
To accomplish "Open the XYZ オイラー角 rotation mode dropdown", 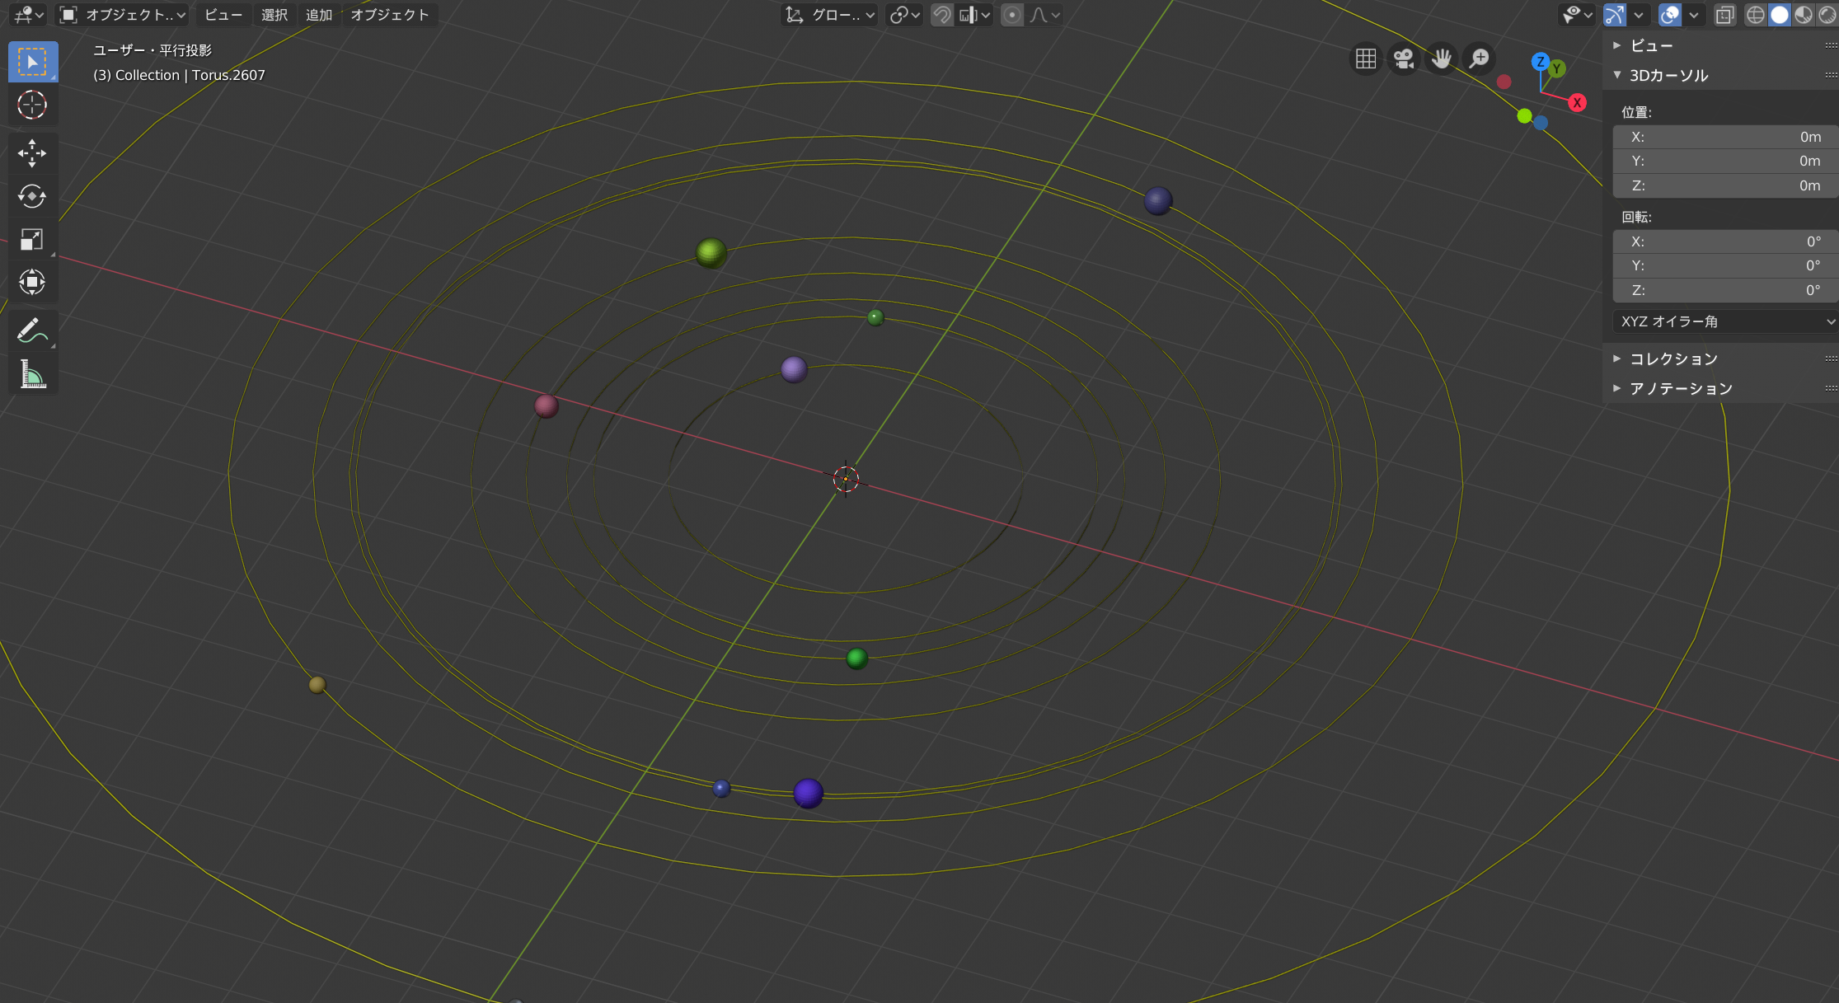I will coord(1724,321).
